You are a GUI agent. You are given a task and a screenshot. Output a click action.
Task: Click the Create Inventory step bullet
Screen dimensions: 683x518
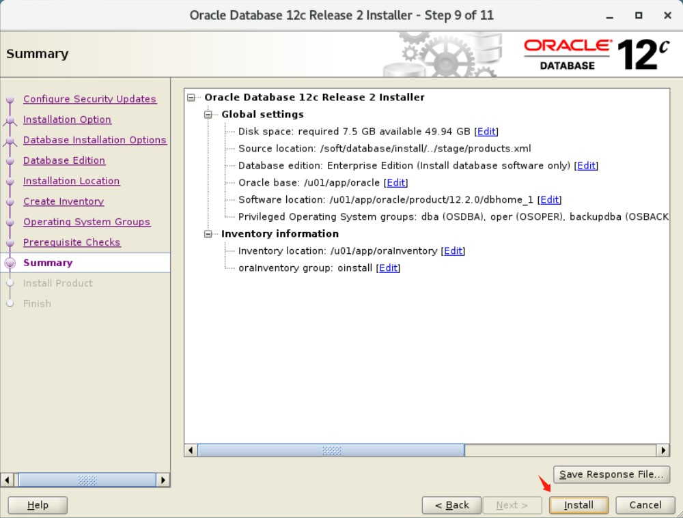tap(10, 202)
